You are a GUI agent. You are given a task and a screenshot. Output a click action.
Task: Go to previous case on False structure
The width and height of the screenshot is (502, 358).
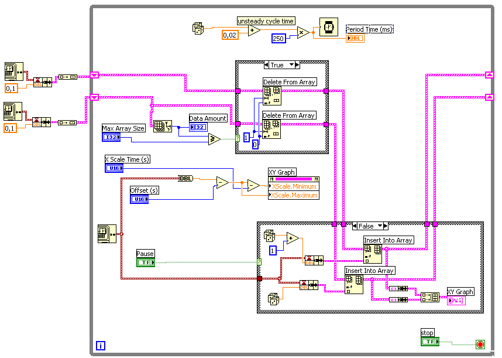355,226
